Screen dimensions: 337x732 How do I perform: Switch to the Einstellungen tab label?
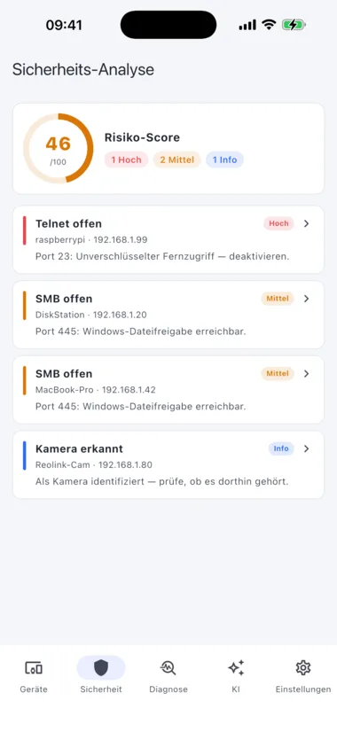coord(303,689)
